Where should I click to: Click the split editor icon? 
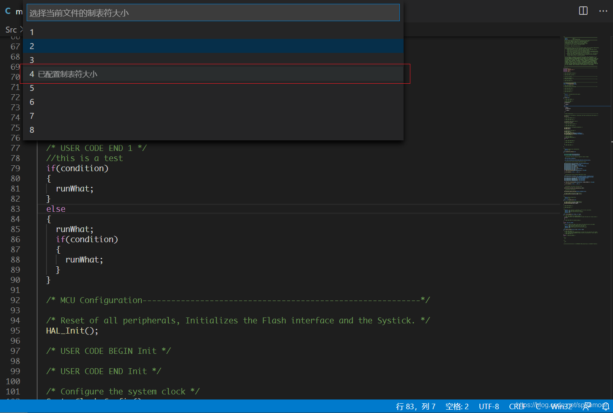pyautogui.click(x=583, y=11)
